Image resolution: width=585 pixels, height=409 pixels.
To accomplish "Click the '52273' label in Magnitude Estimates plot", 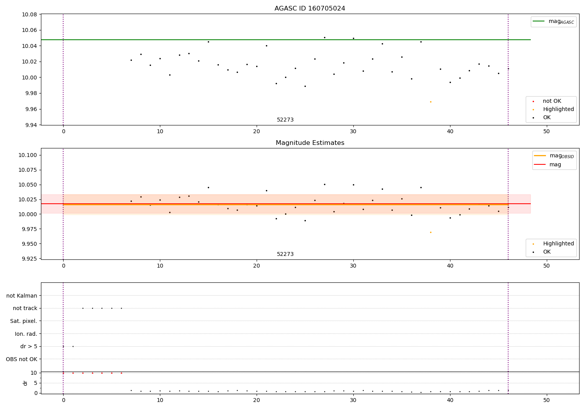I will (285, 254).
